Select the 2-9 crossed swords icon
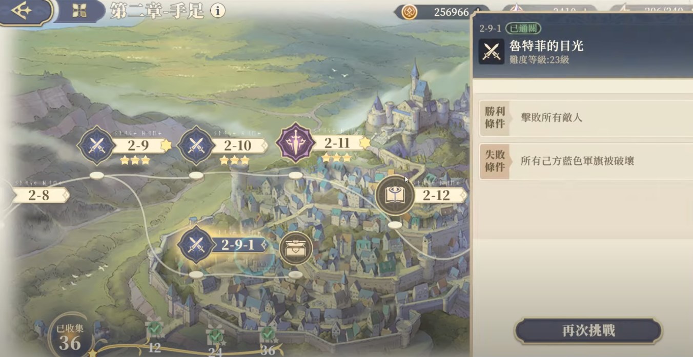The image size is (693, 357). (x=96, y=145)
